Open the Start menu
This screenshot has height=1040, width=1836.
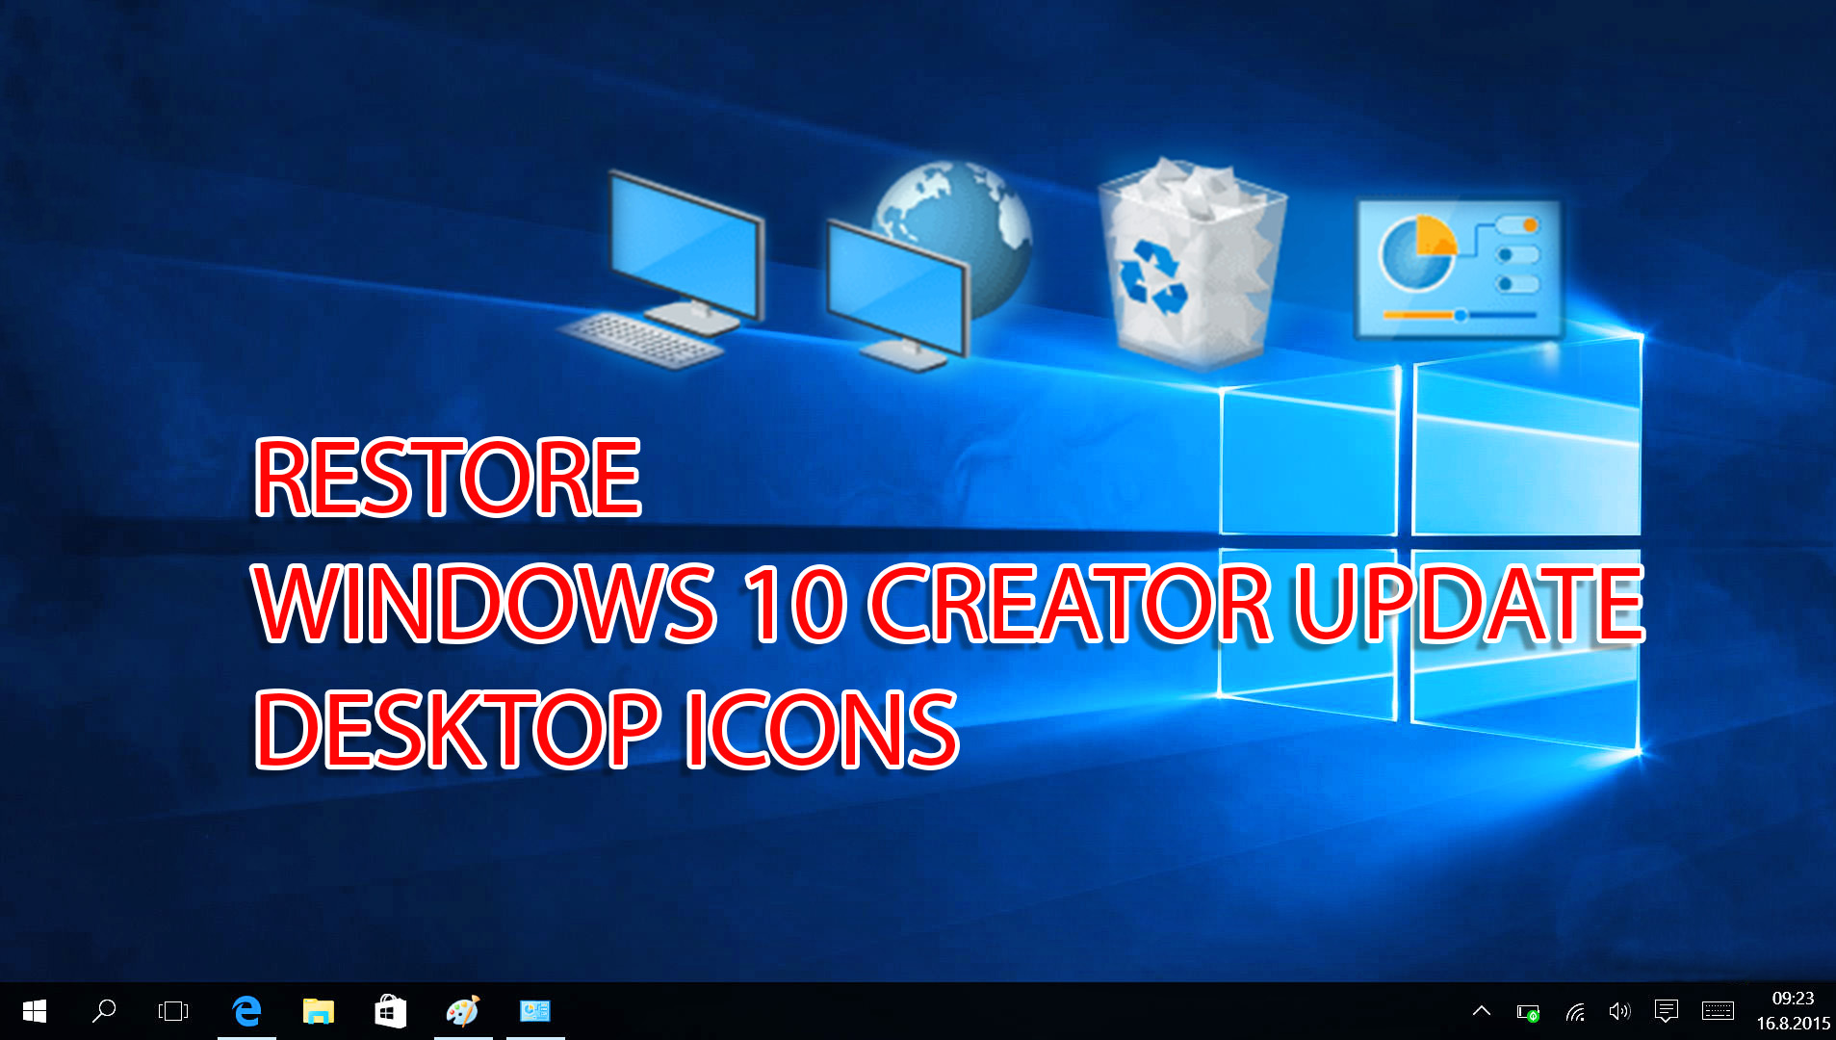pyautogui.click(x=32, y=1012)
